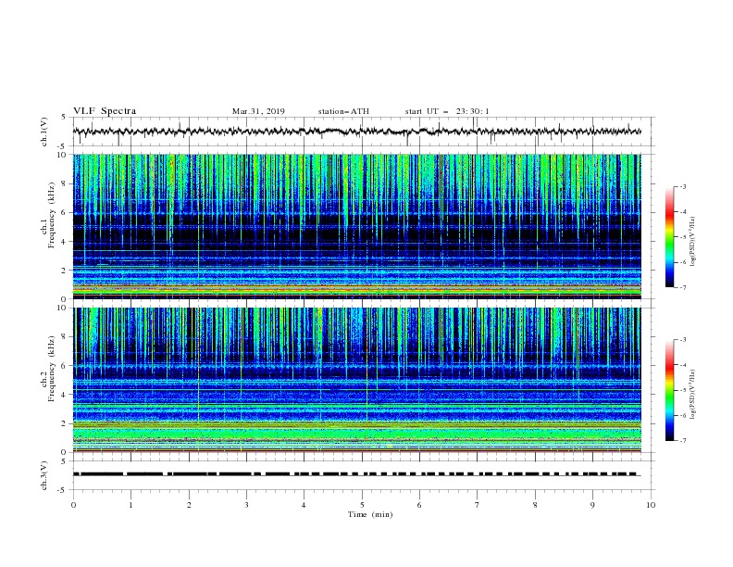Click the lower colorbar "log(PSD)(V²/Hz)" label
Image resolution: width=733 pixels, height=567 pixels.
pos(693,395)
